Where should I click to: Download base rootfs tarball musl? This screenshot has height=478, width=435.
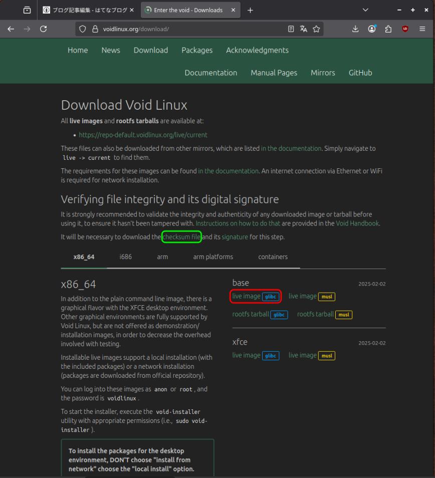325,314
